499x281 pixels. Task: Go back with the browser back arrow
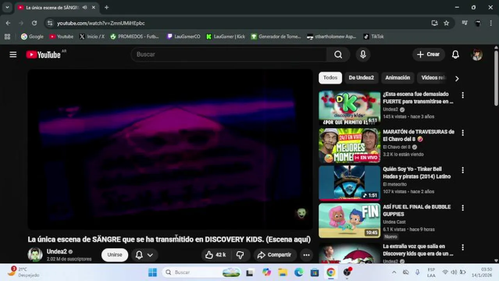(8, 23)
